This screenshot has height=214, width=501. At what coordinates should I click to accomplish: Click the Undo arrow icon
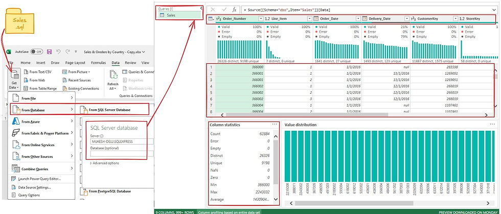coord(58,52)
